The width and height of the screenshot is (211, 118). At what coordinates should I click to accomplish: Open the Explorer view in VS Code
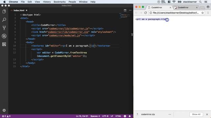4,11
